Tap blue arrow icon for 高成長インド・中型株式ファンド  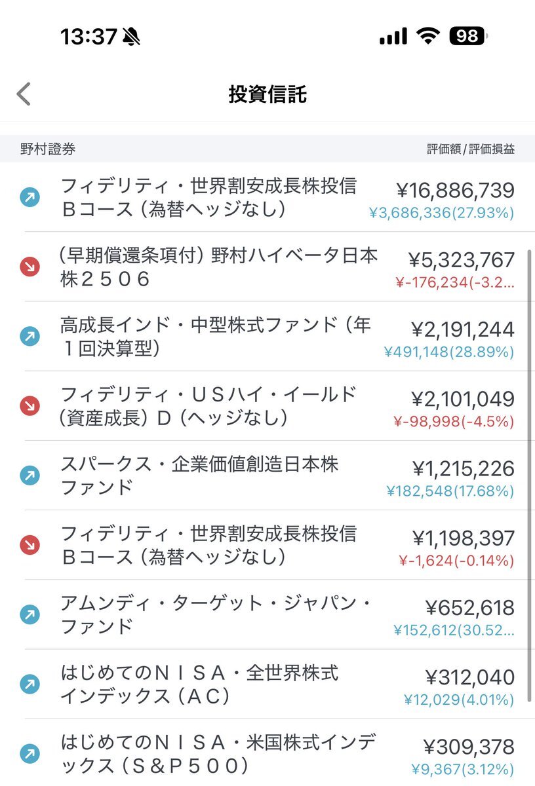[x=30, y=337]
